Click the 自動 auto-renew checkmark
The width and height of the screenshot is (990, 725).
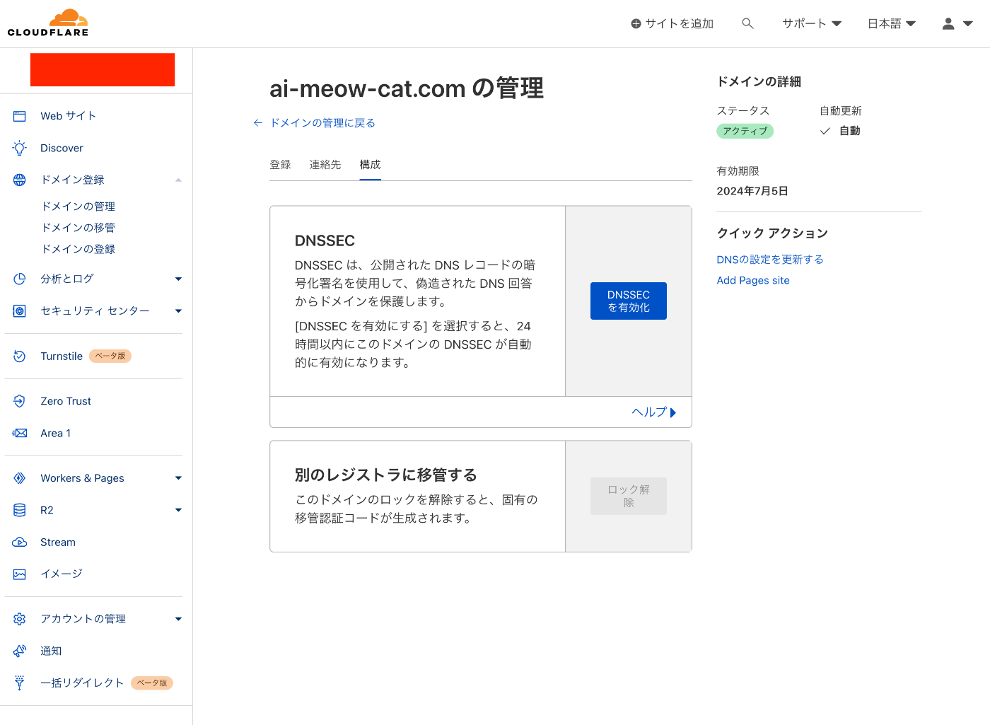click(x=825, y=131)
